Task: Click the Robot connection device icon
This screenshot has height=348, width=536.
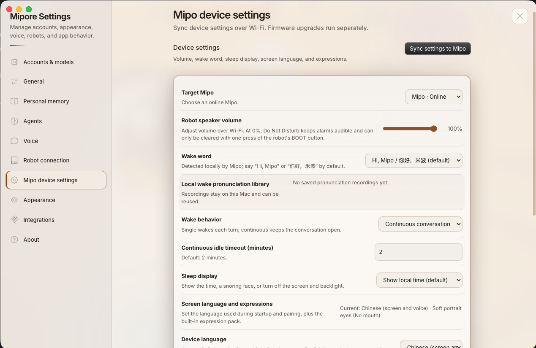Action: pyautogui.click(x=14, y=160)
